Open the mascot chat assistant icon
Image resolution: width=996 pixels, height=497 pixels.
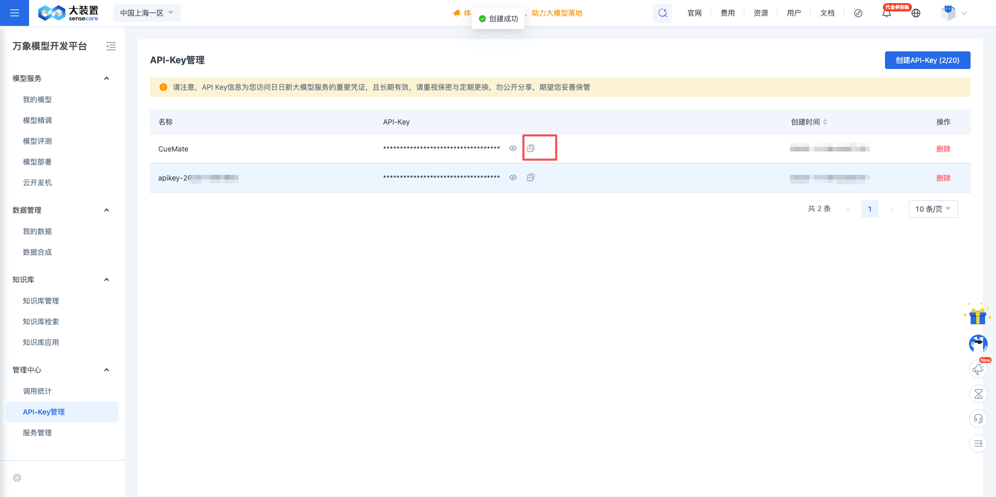click(978, 343)
